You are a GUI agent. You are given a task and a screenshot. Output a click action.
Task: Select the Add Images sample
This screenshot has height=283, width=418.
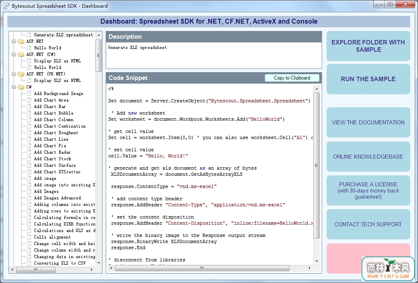[x=47, y=191]
